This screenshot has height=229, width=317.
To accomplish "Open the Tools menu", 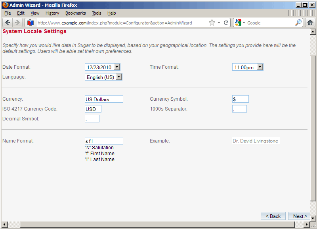I will (96, 13).
